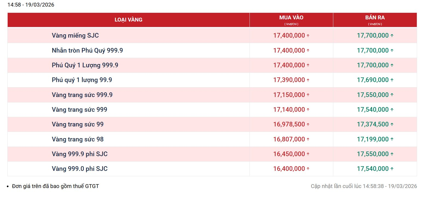
Task: Click red up arrow beside 16,978,500
Action: point(308,125)
